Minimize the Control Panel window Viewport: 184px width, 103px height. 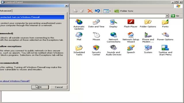click(x=172, y=2)
